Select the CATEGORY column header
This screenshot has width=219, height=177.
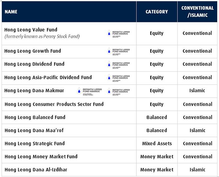point(157,12)
